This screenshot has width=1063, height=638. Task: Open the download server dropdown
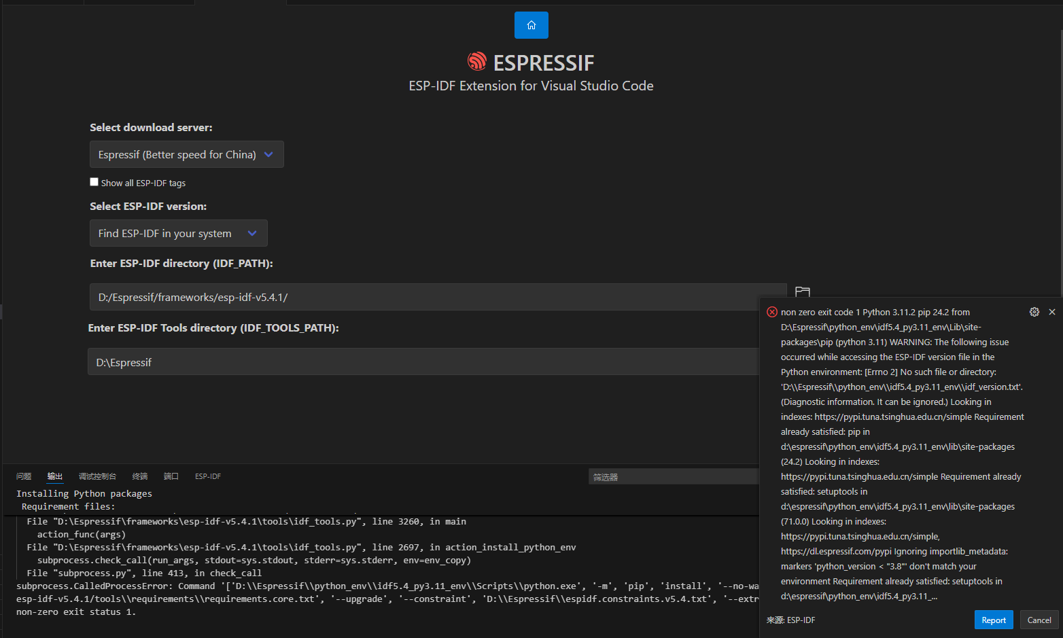[187, 154]
